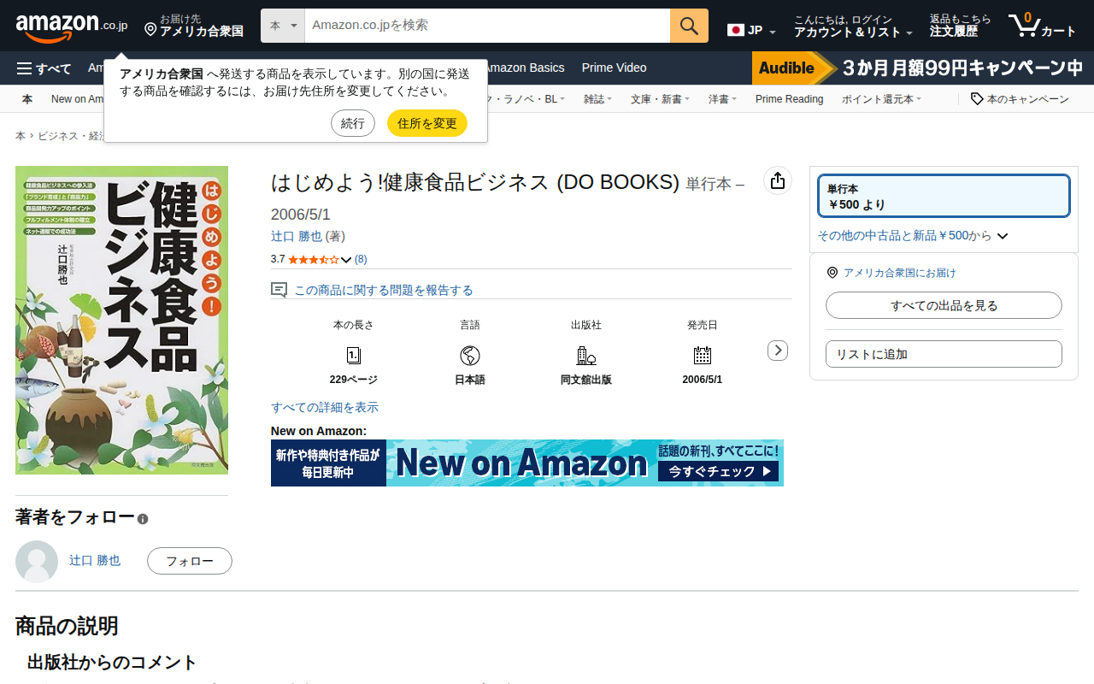Open the 雑誌 category menu
Image resolution: width=1094 pixels, height=684 pixels.
point(597,99)
